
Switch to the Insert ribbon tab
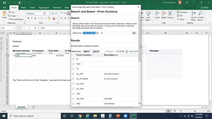32,8
